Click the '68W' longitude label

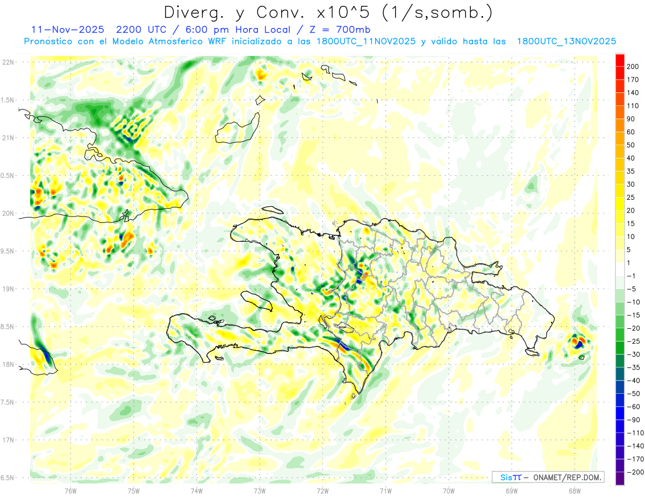(575, 490)
